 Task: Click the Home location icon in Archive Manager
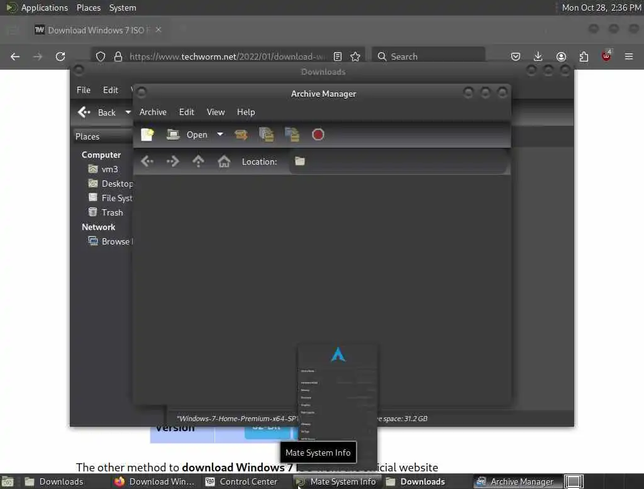pyautogui.click(x=224, y=162)
